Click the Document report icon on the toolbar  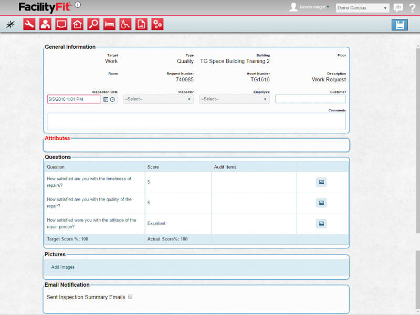coord(141,24)
